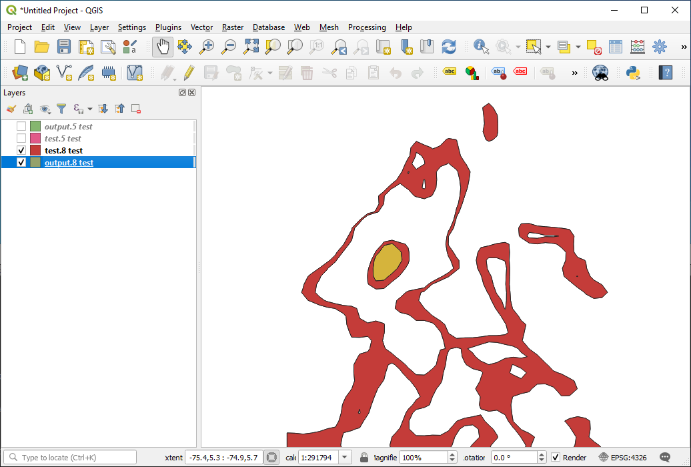Click Filter Legend funnel icon
691x467 pixels.
tap(61, 109)
